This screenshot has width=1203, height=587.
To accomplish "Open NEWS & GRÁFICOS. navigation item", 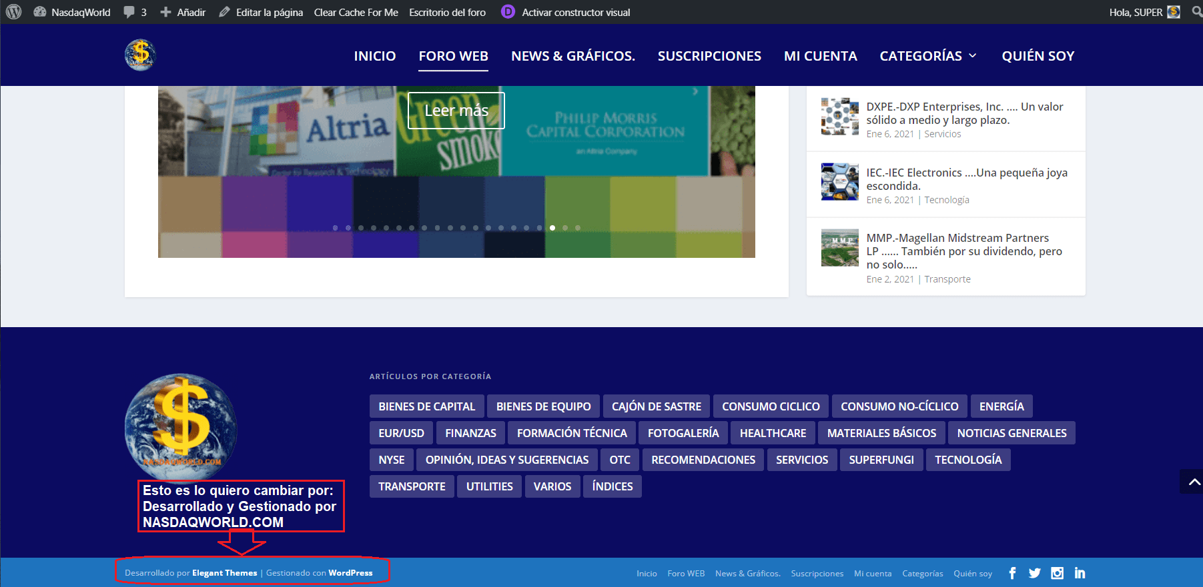I will click(573, 56).
